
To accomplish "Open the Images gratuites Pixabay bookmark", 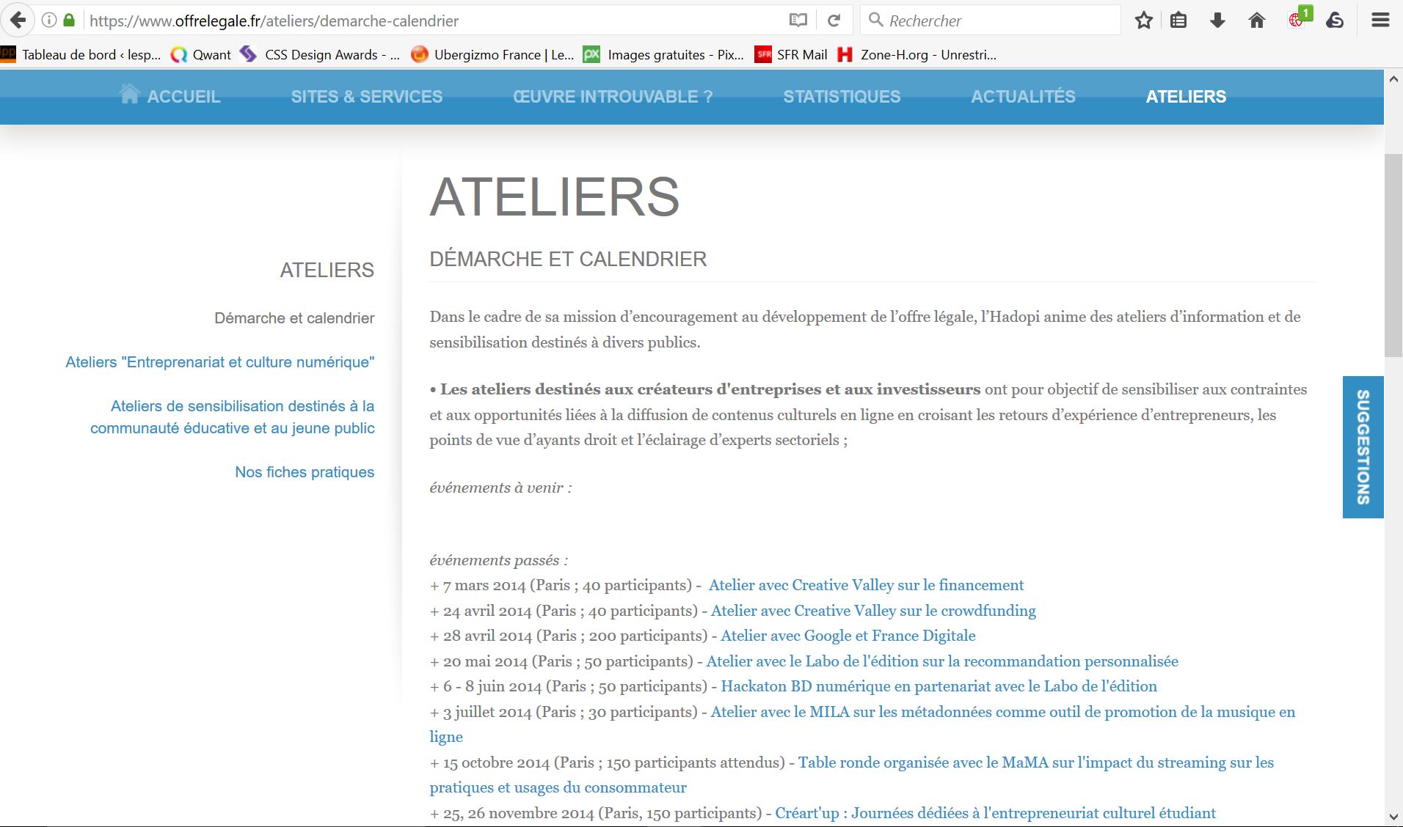I will [663, 54].
